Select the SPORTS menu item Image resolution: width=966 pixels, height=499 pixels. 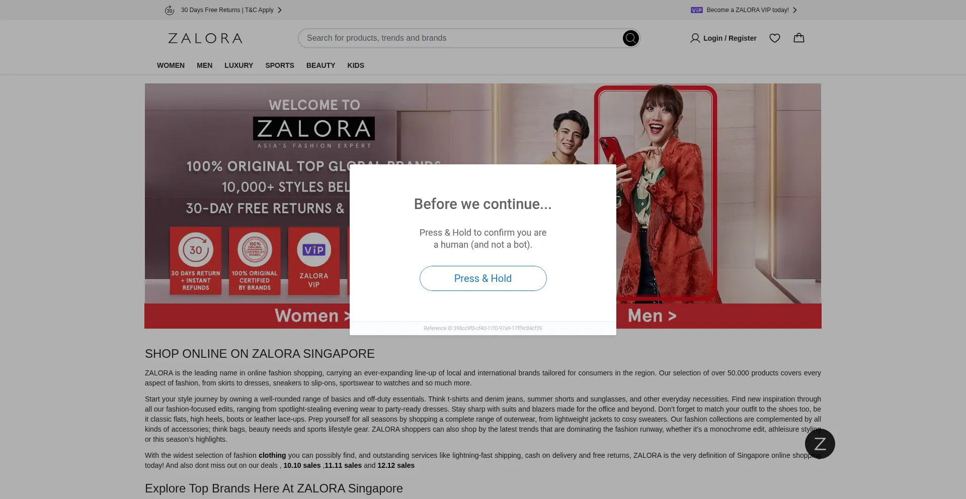(x=280, y=65)
